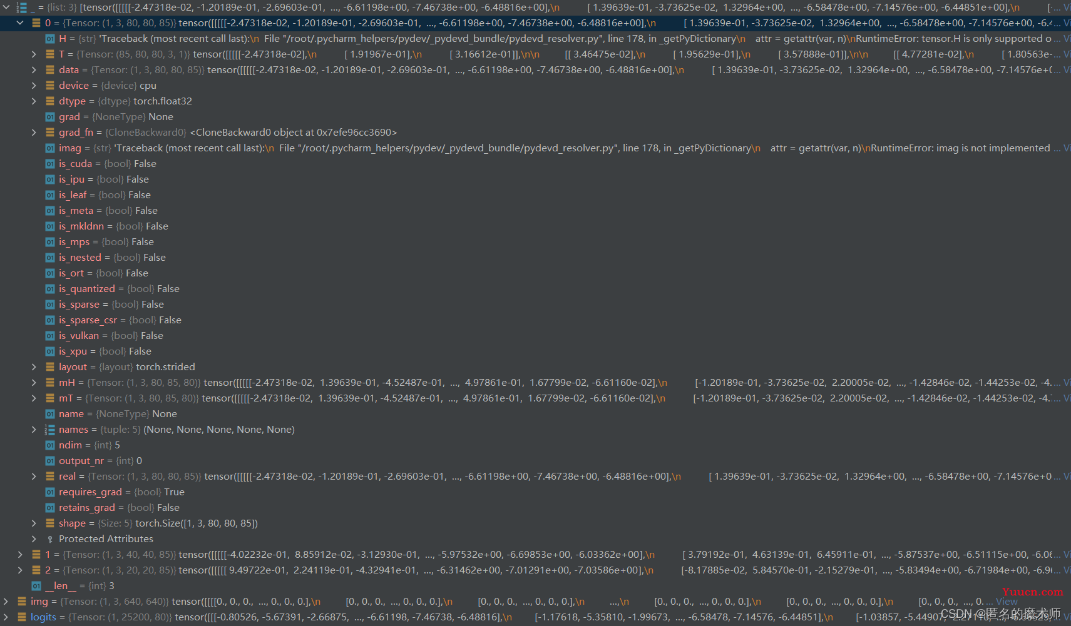Expand the mH tensor attribute
Screen dimensions: 1071x626
pos(34,383)
